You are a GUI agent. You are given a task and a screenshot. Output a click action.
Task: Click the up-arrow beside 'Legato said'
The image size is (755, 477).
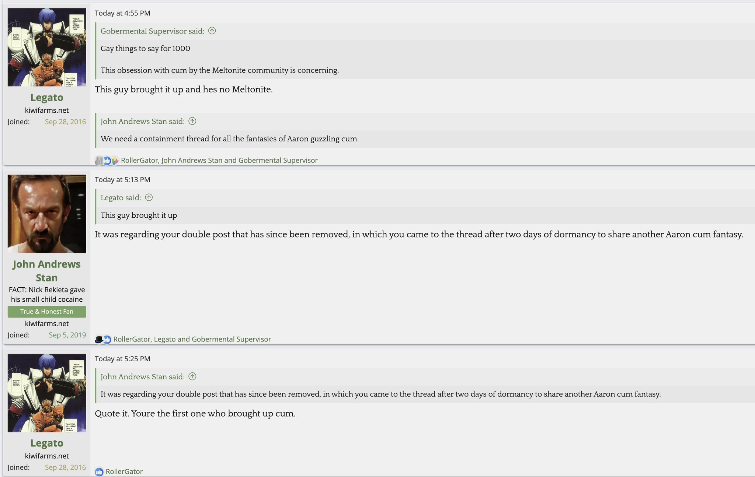[x=149, y=197]
